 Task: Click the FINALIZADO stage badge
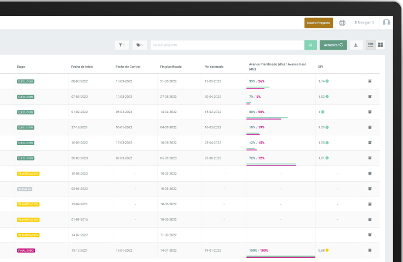[26, 251]
